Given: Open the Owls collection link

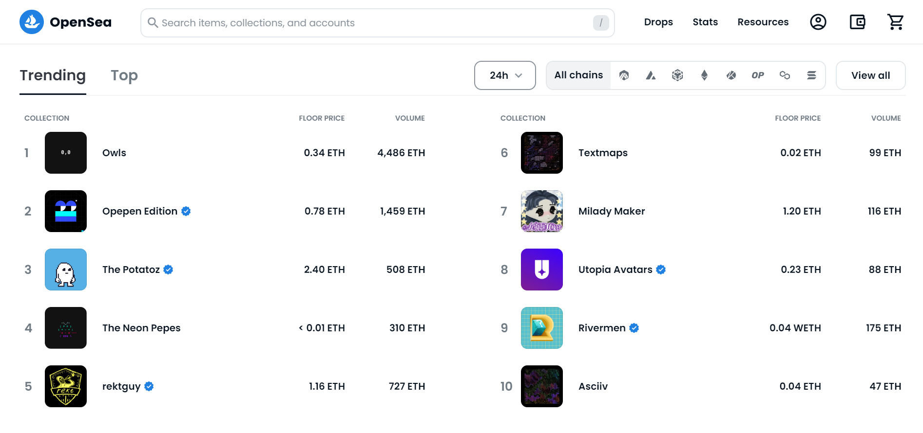Looking at the screenshot, I should click(114, 153).
